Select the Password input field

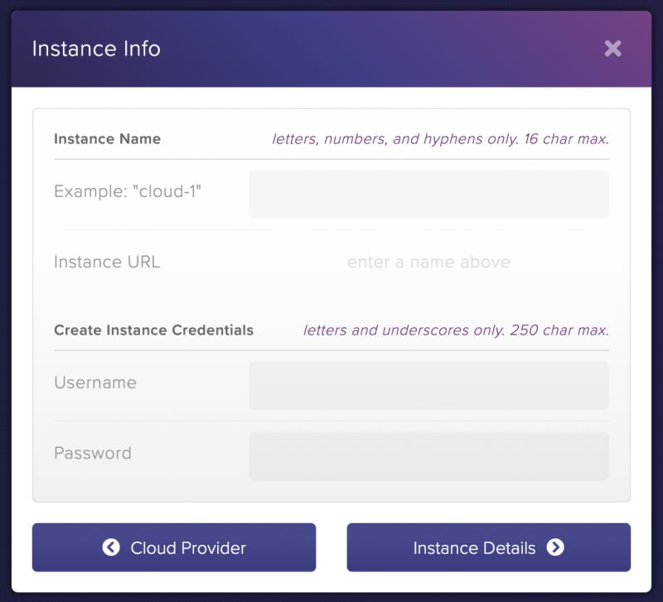pos(429,455)
